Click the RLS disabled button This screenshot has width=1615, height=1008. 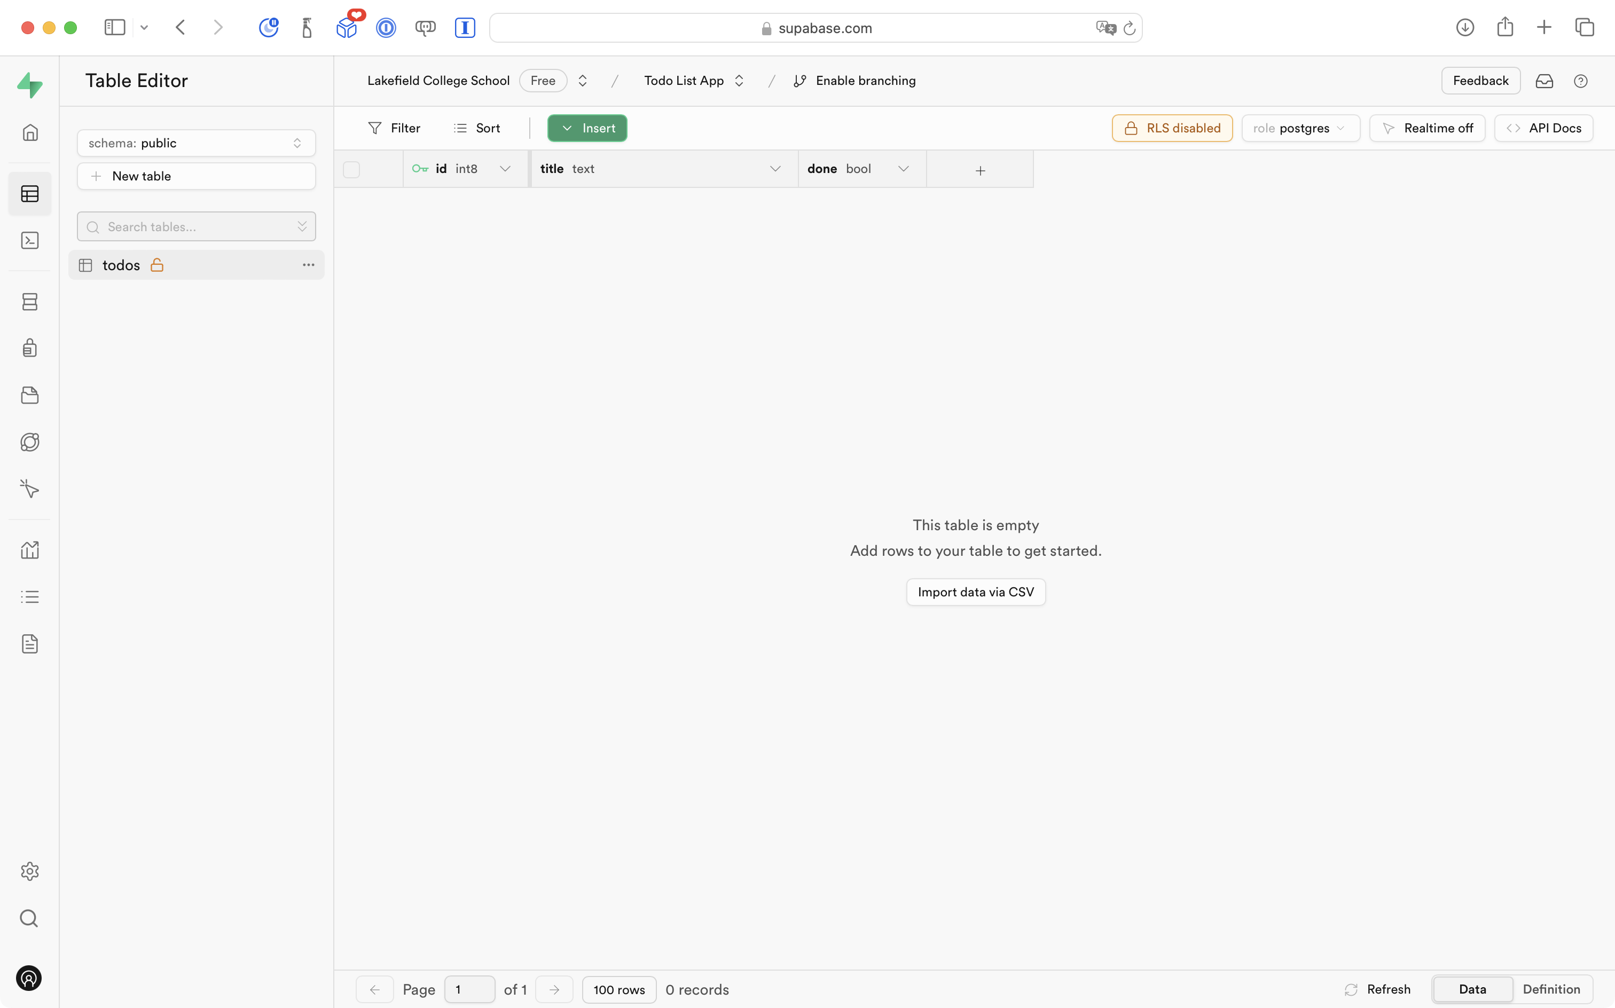point(1172,128)
